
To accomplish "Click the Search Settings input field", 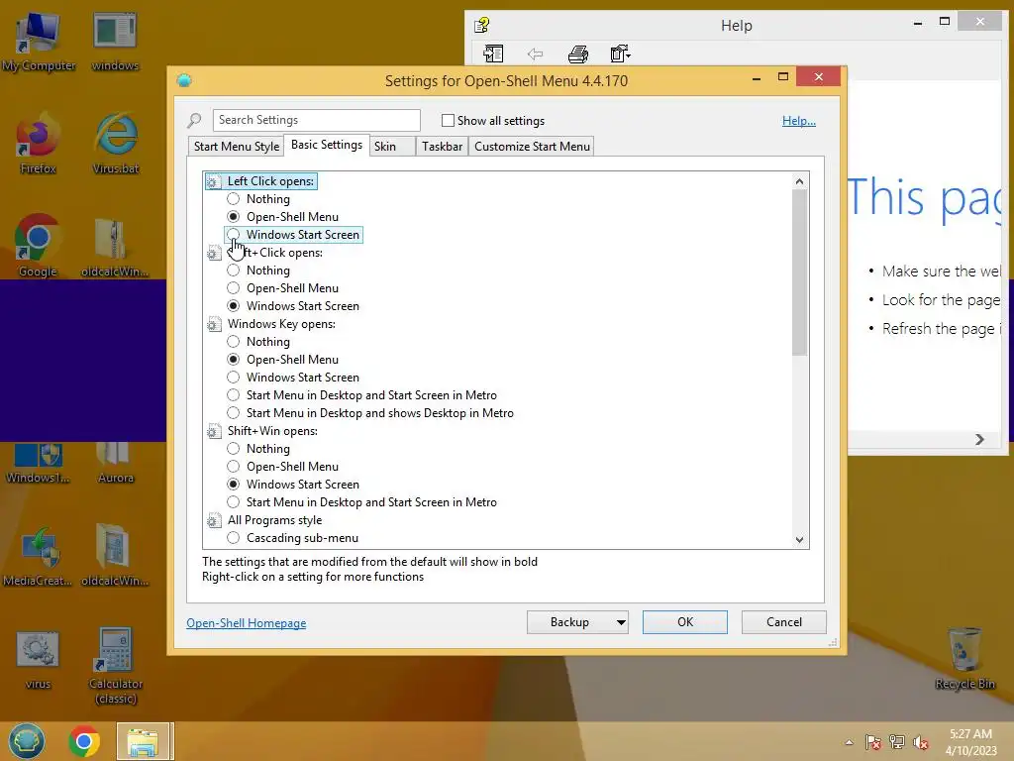I will [x=316, y=120].
